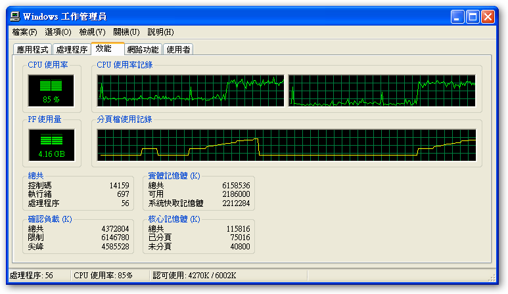Minimize the Task Manager window
Viewport: 508px width, 294px height.
point(457,16)
